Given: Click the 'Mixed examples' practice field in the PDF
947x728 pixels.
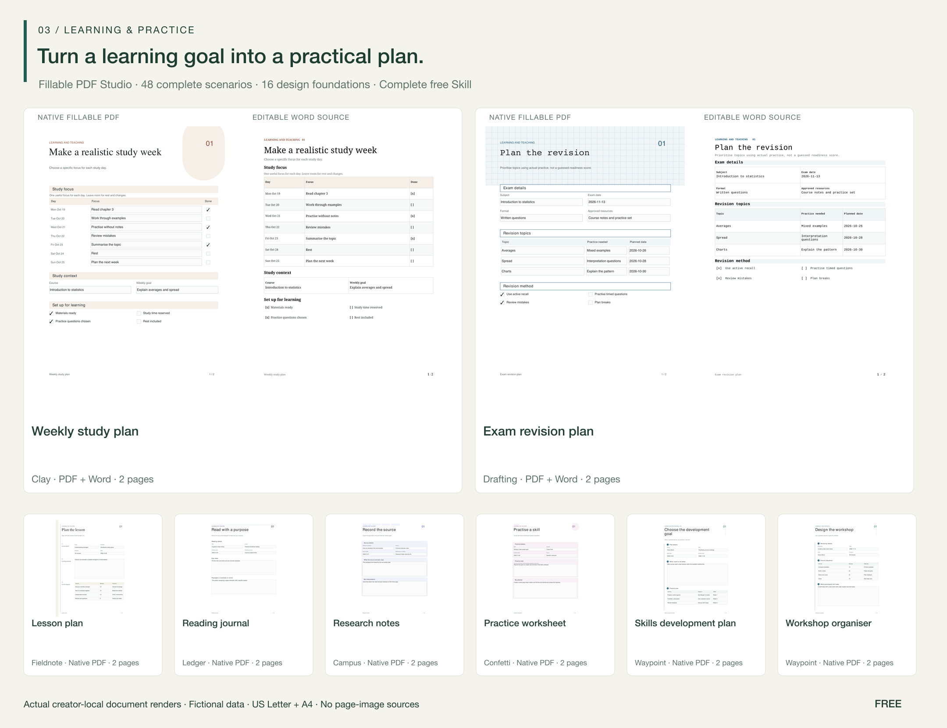Looking at the screenshot, I should pyautogui.click(x=606, y=250).
